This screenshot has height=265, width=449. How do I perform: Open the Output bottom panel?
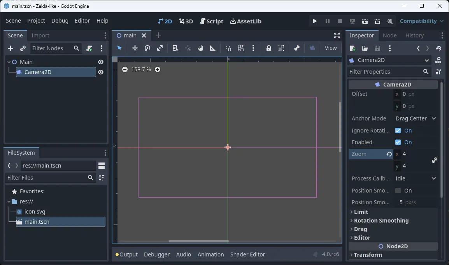point(127,254)
